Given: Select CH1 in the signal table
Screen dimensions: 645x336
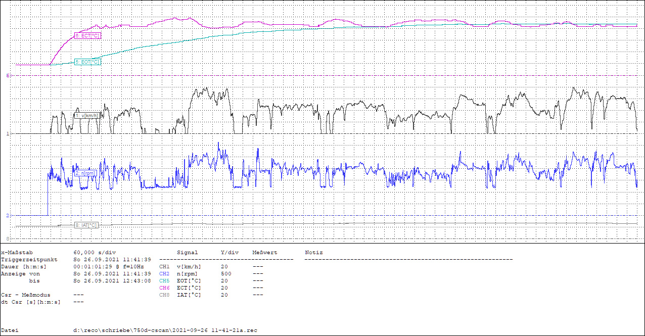Looking at the screenshot, I should pyautogui.click(x=164, y=266).
